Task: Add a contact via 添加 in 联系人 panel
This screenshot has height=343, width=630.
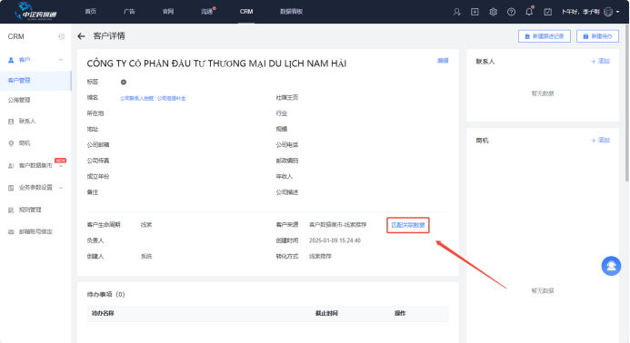Action: (x=600, y=61)
